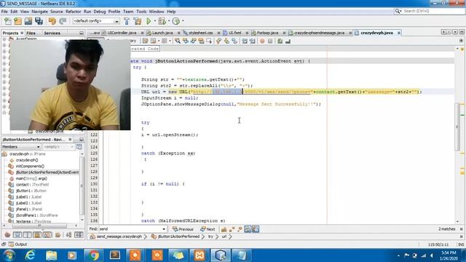Viewport: 466px width, 262px height.
Task: Click Find Next Occurrence editor icon
Action: pyautogui.click(x=193, y=41)
